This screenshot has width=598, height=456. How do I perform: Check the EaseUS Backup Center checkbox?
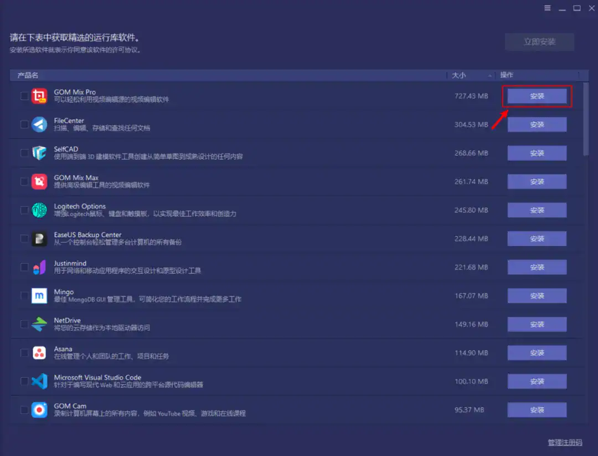[x=24, y=239]
